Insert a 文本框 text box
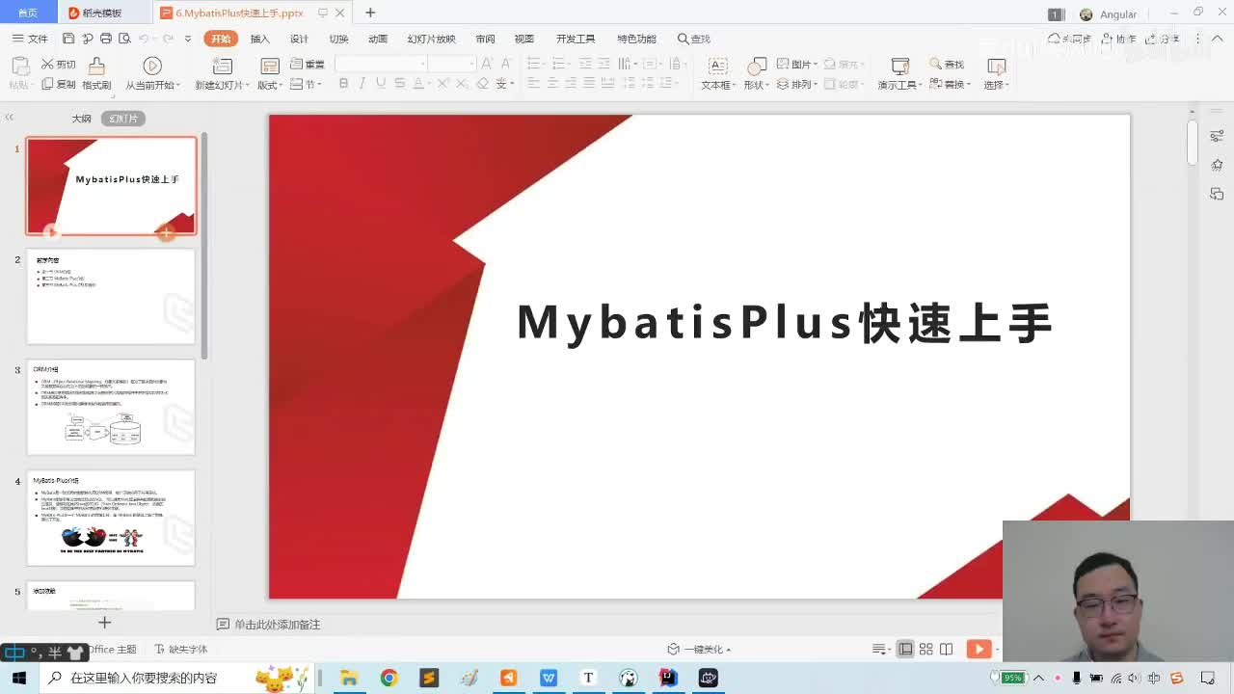Image resolution: width=1234 pixels, height=694 pixels. coord(717,73)
